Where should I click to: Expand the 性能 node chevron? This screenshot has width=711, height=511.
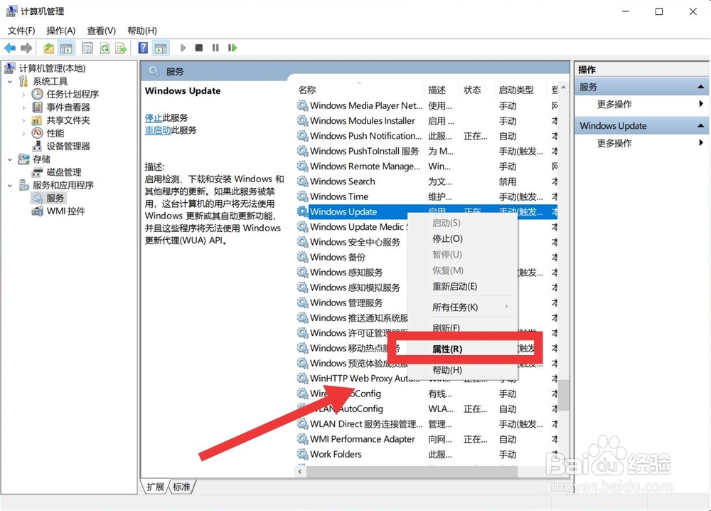coord(23,133)
